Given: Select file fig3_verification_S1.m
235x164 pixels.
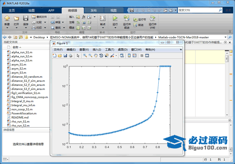Looking at the screenshot, I should pos(26,93).
